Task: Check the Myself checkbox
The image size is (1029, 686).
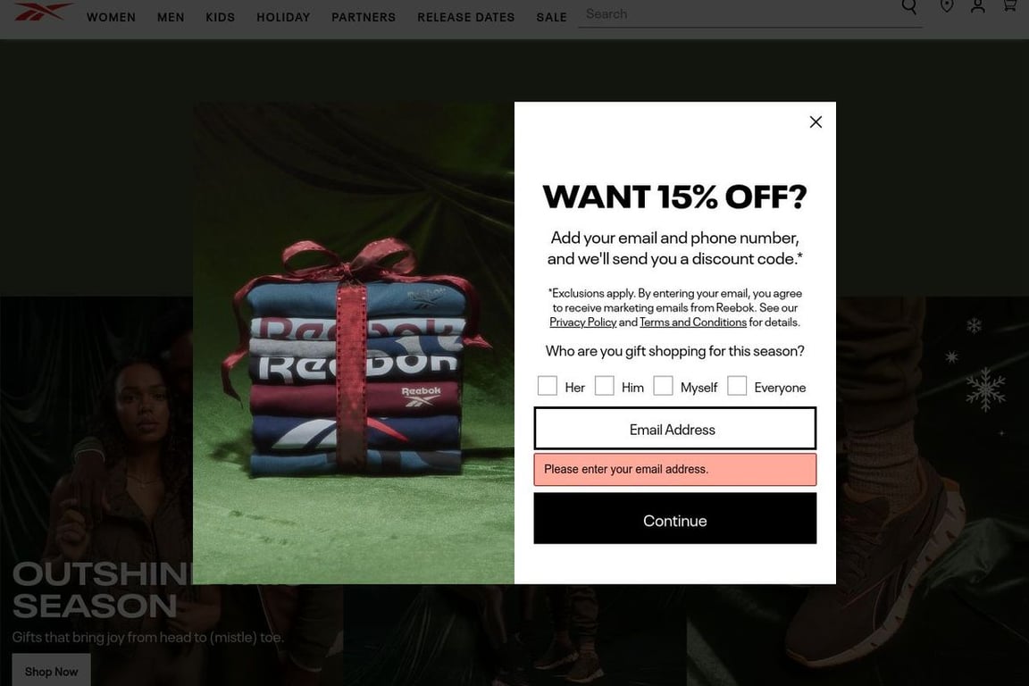Action: click(x=663, y=386)
